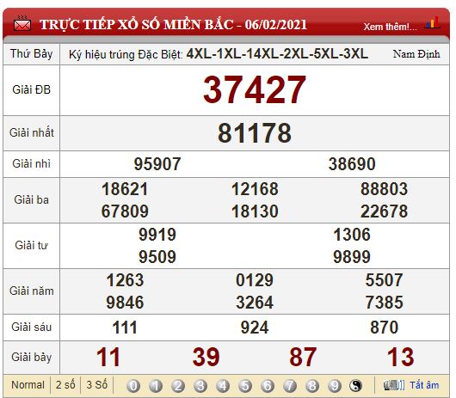The height and width of the screenshot is (398, 456).
Task: Switch to 3 Số display mode
Action: 97,385
